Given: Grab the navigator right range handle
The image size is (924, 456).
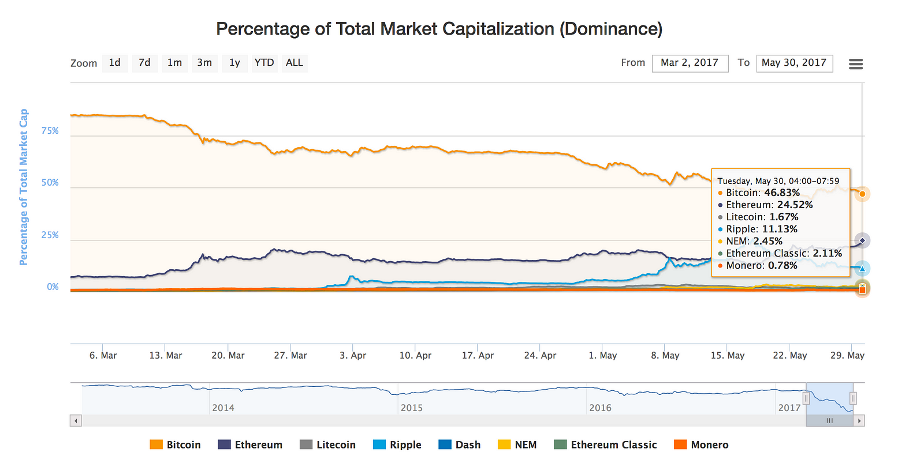Looking at the screenshot, I should (x=853, y=398).
